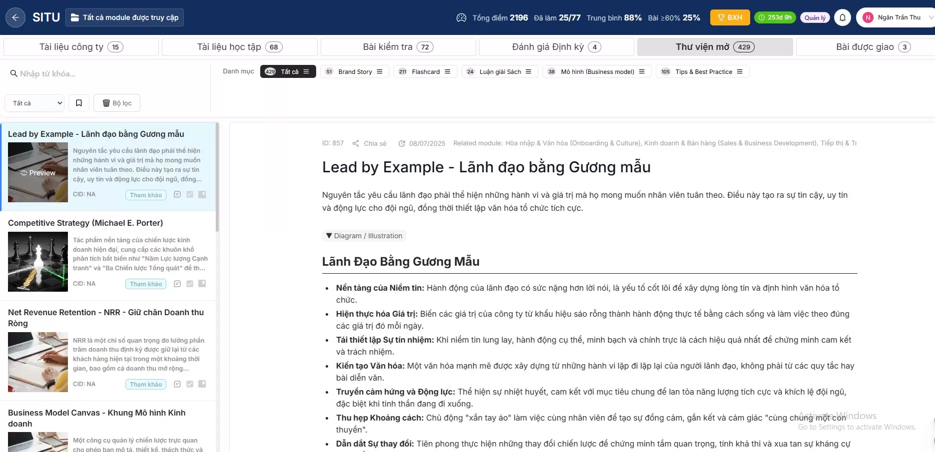This screenshot has width=935, height=452.
Task: Click Tham khảo tag on Lead by Example card
Action: [146, 195]
